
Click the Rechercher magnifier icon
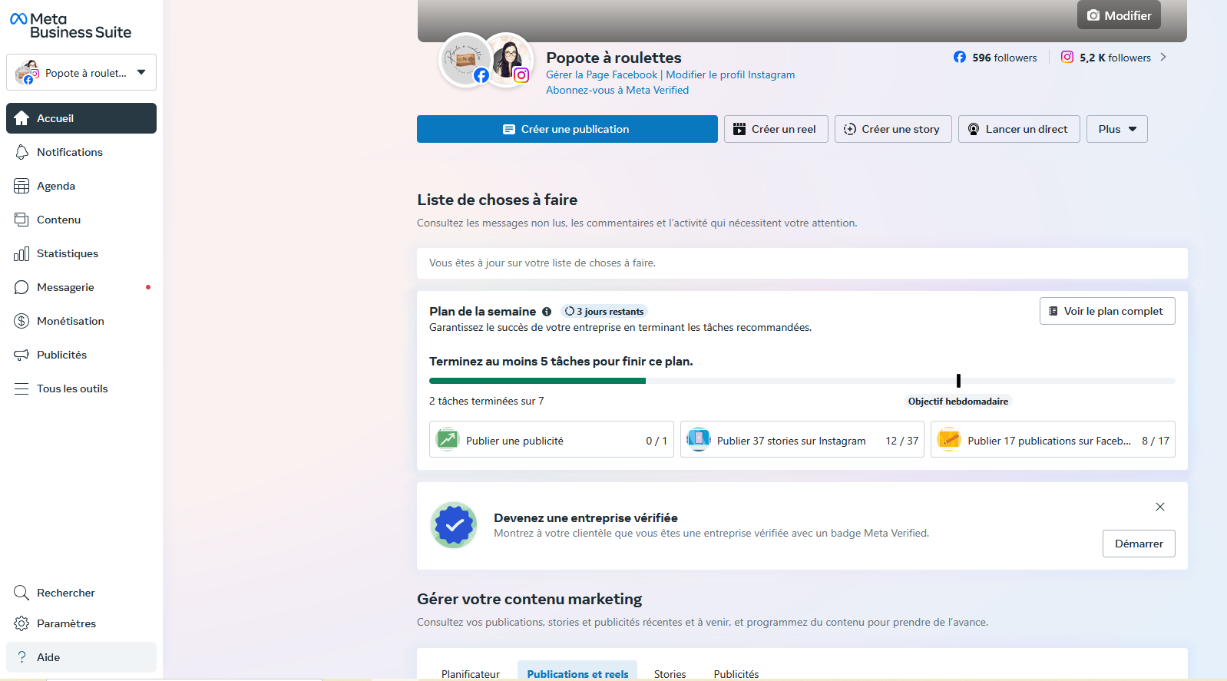pyautogui.click(x=21, y=593)
